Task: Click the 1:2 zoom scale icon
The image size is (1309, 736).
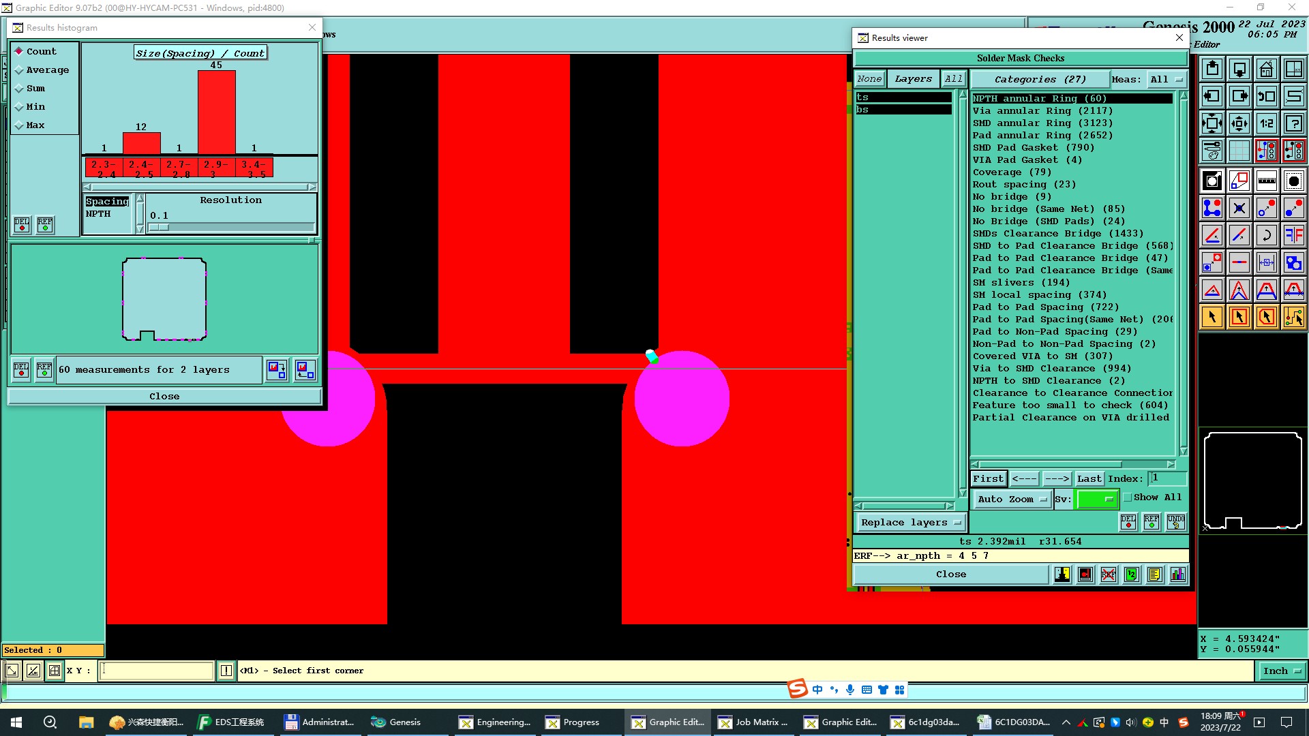Action: (1266, 123)
